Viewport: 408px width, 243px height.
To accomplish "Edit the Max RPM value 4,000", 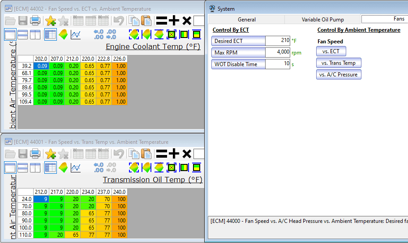I will point(278,52).
